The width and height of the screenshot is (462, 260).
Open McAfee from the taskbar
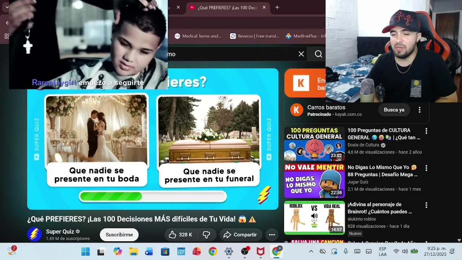pos(260,252)
